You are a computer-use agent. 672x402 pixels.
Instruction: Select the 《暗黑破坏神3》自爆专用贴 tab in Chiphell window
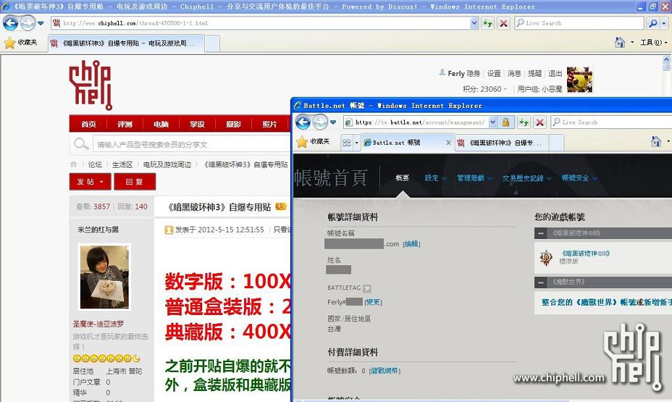point(125,43)
